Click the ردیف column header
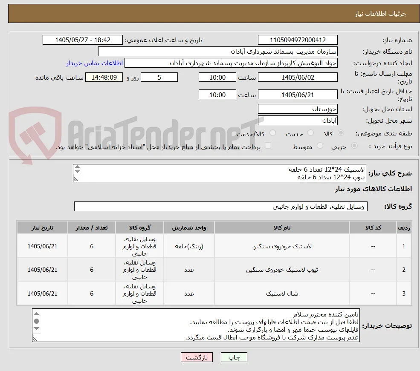 [x=404, y=227]
